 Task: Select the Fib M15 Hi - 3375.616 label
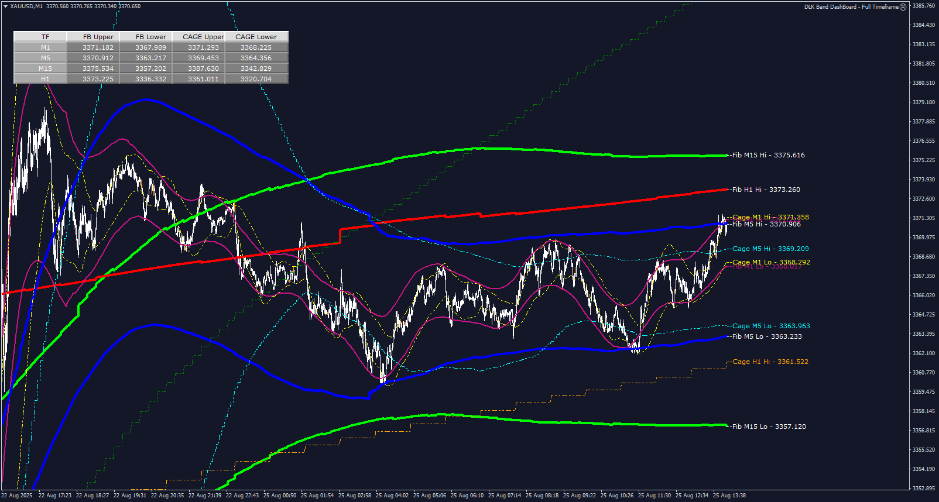coord(768,155)
